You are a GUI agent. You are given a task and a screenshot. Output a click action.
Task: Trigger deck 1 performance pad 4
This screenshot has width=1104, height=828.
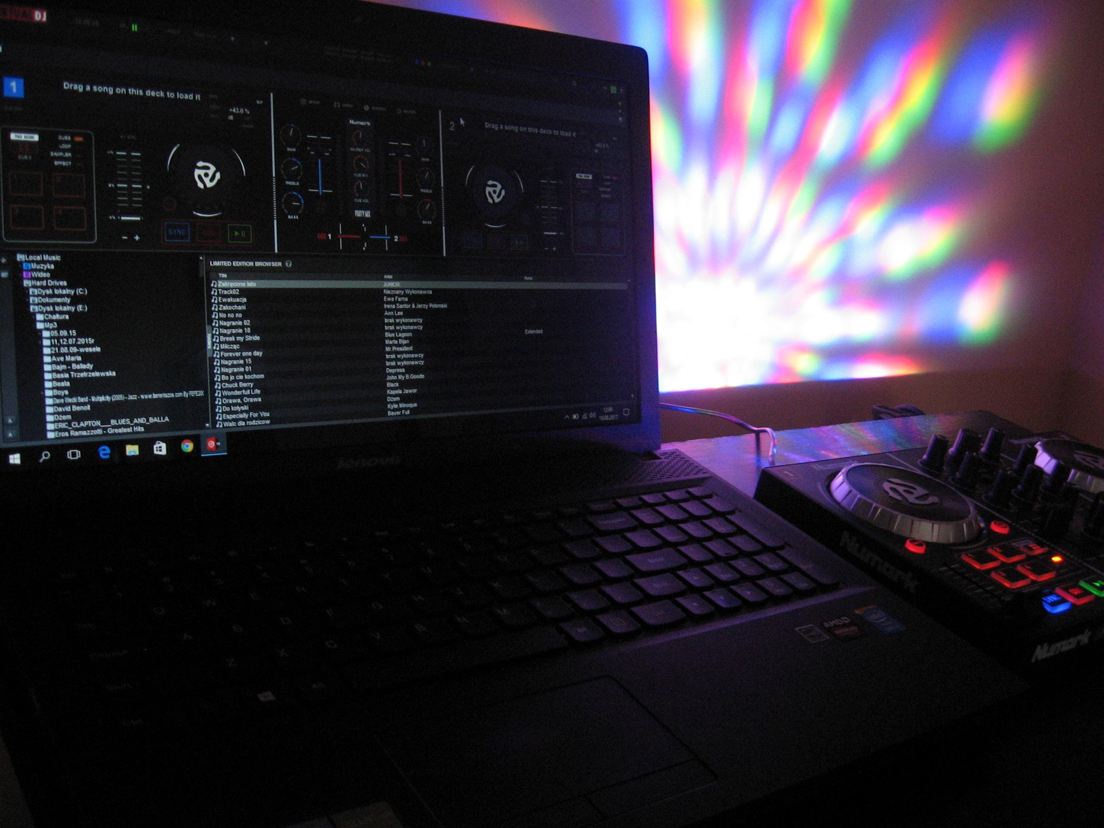pyautogui.click(x=70, y=218)
